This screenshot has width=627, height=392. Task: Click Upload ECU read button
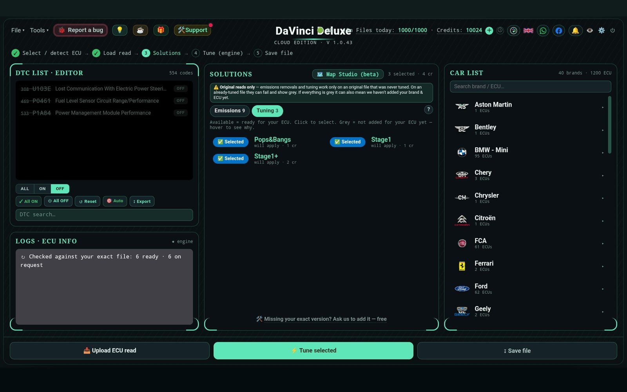110,350
